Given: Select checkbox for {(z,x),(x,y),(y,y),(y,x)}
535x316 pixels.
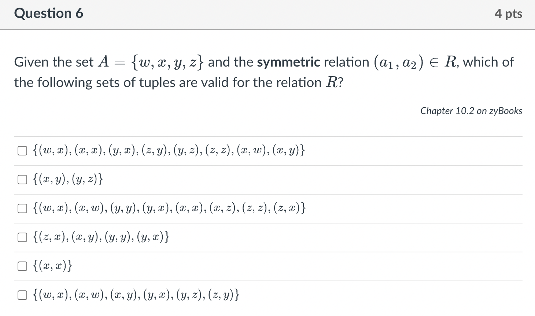Looking at the screenshot, I should coord(22,237).
